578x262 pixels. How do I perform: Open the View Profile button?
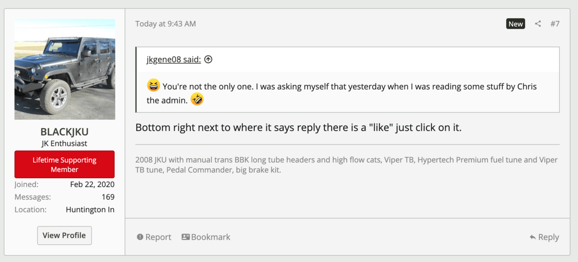(65, 236)
